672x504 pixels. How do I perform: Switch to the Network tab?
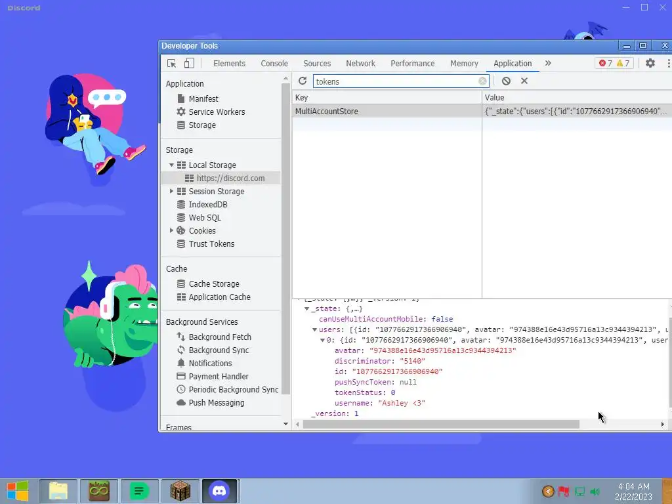pyautogui.click(x=360, y=64)
